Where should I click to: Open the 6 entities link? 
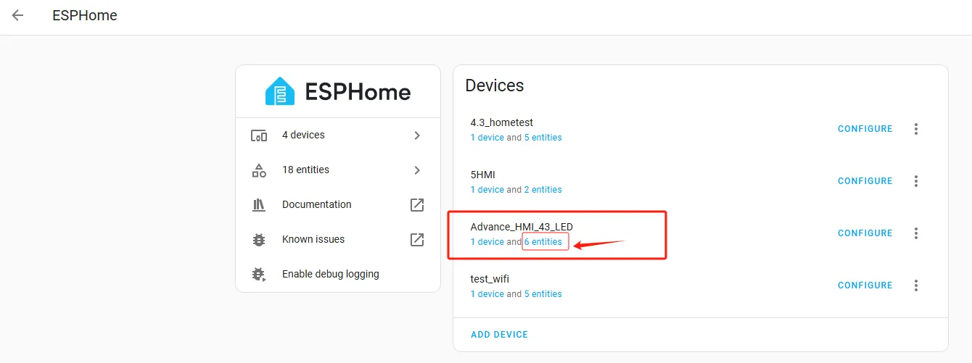click(543, 242)
